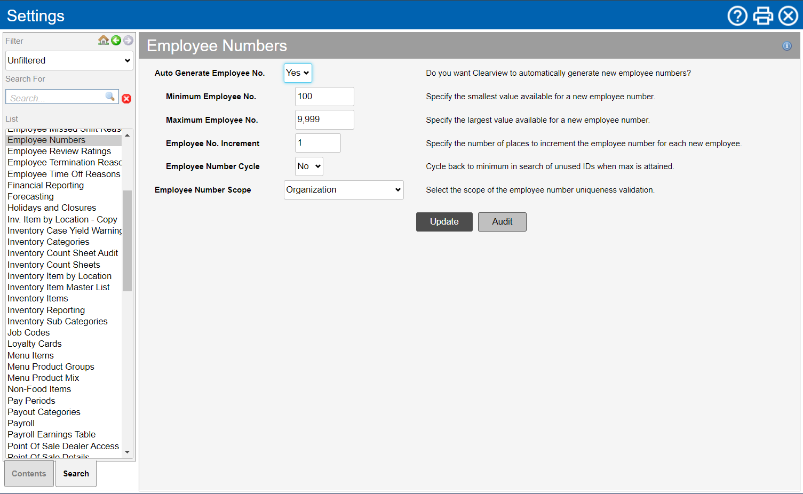The image size is (803, 494).
Task: Open the Unfiltered filter dropdown
Action: point(69,61)
